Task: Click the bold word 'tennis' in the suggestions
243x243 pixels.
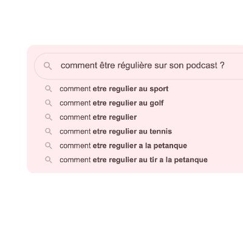Action: 161,131
